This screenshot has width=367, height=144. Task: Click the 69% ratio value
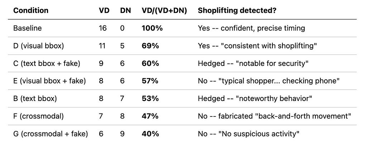(x=150, y=46)
